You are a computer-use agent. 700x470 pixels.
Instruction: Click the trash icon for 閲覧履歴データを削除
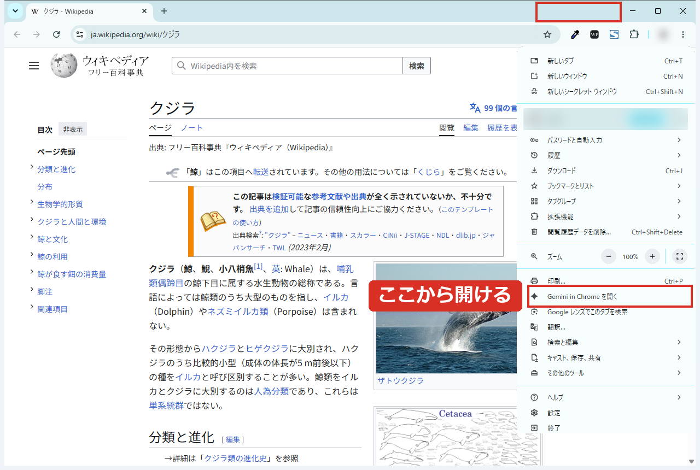pos(534,232)
